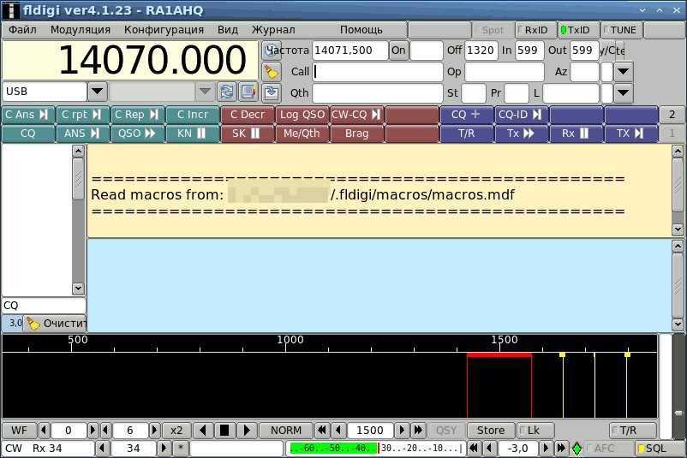687x458 pixels.
Task: Increase CW speed with the arrow right of 34
Action: [164, 449]
